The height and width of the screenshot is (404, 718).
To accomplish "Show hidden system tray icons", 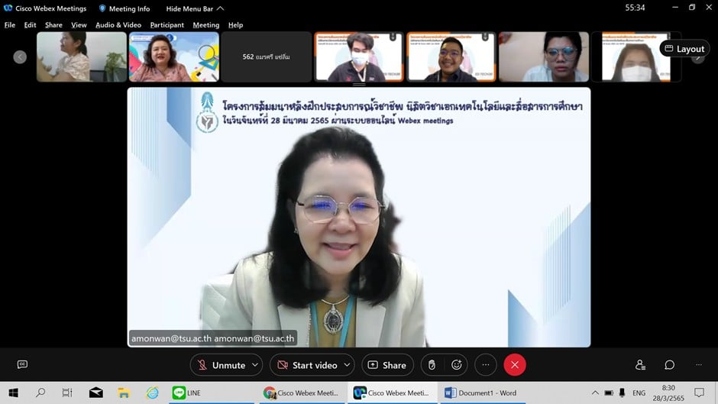I will point(595,393).
